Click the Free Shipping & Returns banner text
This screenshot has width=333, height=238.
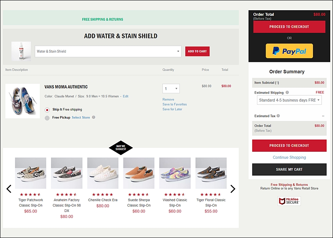pos(103,19)
